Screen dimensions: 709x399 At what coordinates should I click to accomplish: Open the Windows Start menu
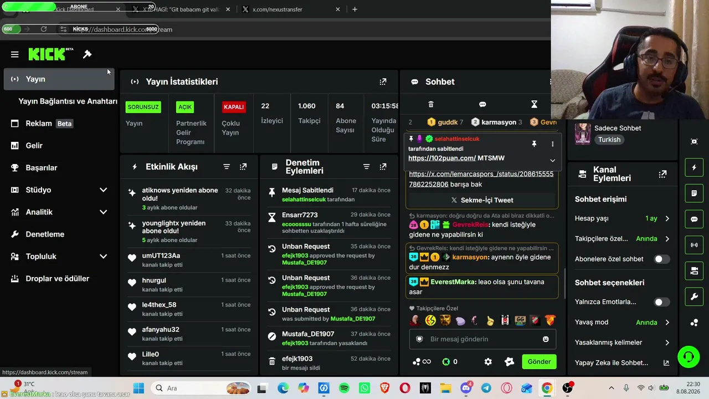(x=138, y=388)
